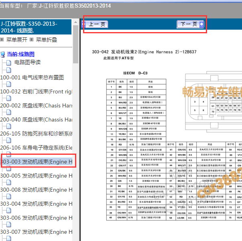The height and width of the screenshot is (241, 242).
Task: Click the sidebar scrollbar up arrow
Action: coord(75,22)
